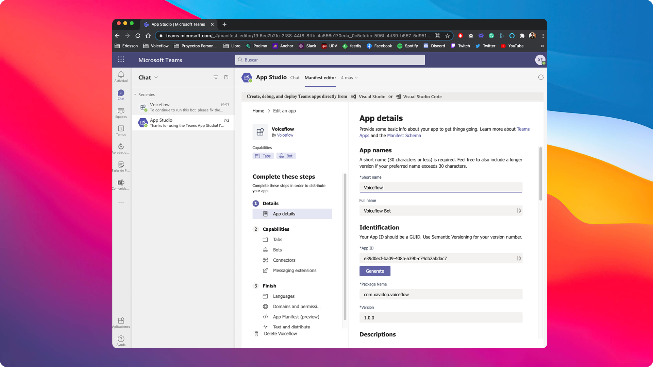This screenshot has height=367, width=653.
Task: Open Actividad in the Teams sidebar
Action: coord(121,76)
